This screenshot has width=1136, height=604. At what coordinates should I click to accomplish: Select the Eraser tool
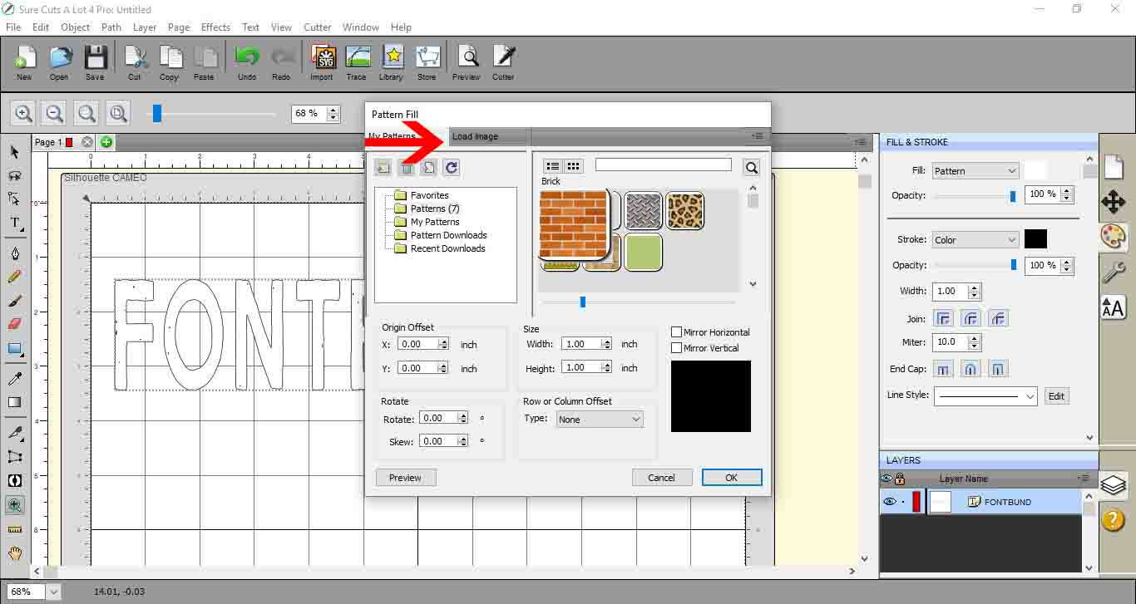[15, 324]
